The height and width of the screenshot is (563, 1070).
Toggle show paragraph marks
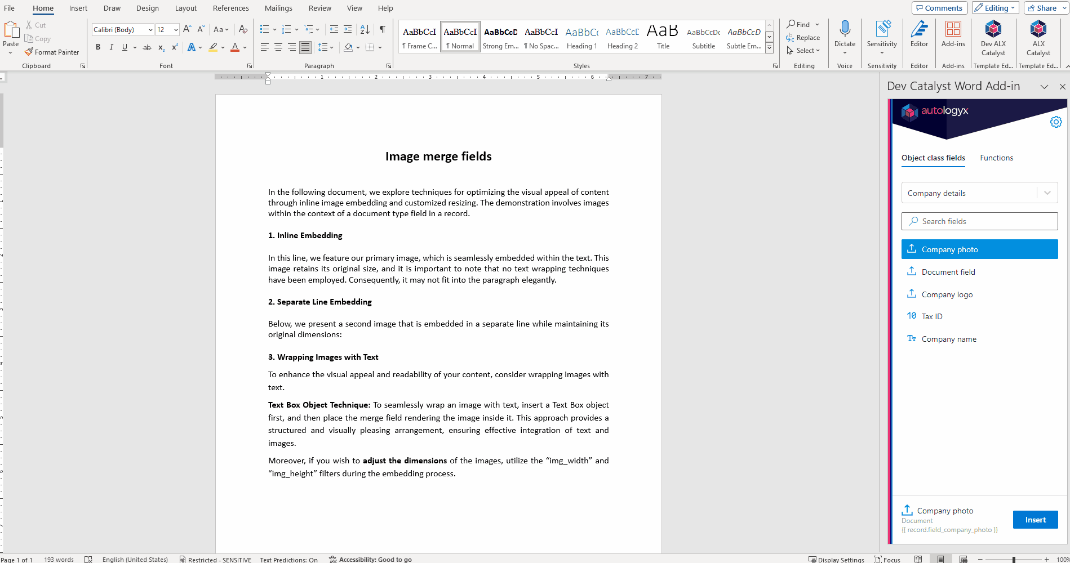pos(383,29)
